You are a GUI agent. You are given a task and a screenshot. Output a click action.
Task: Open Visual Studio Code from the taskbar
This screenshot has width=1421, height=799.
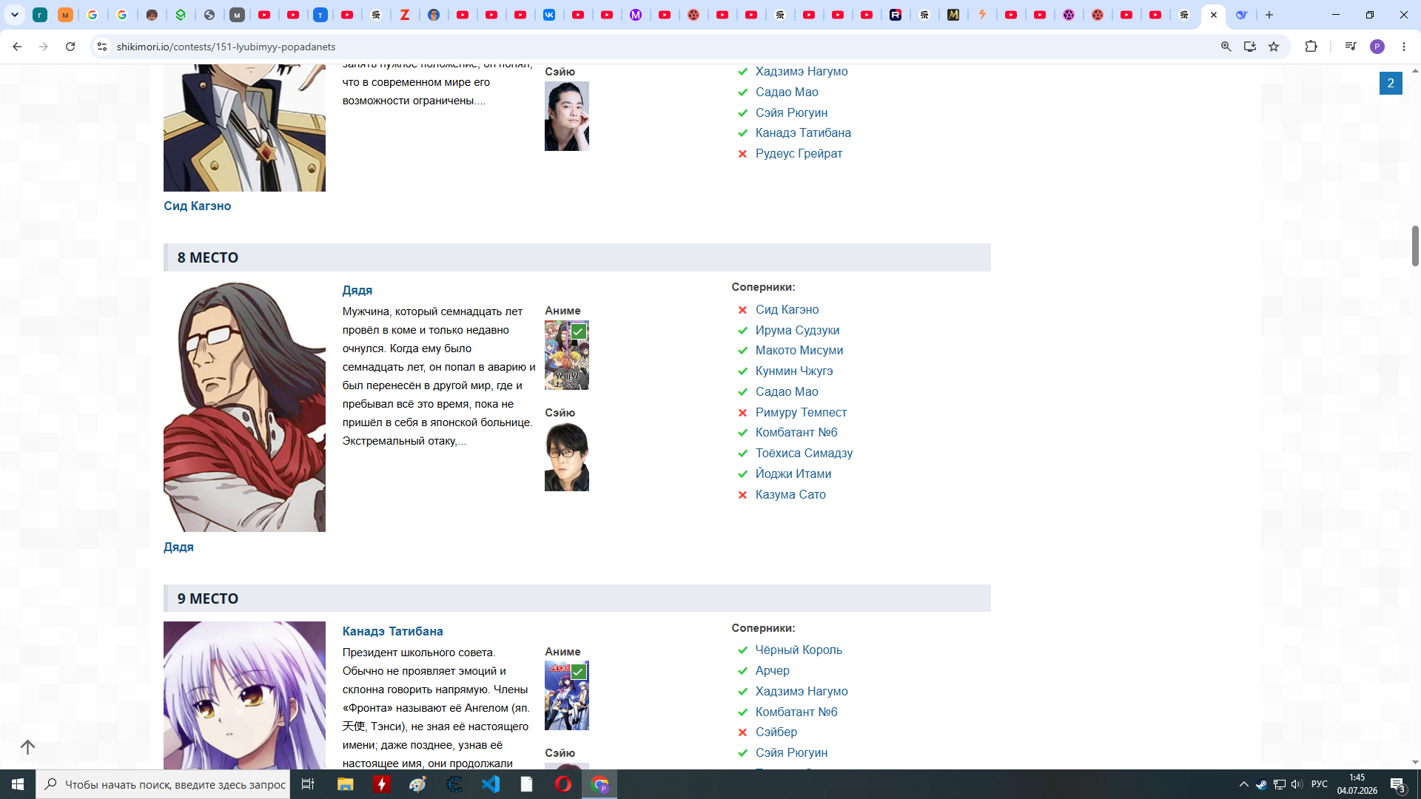point(491,784)
